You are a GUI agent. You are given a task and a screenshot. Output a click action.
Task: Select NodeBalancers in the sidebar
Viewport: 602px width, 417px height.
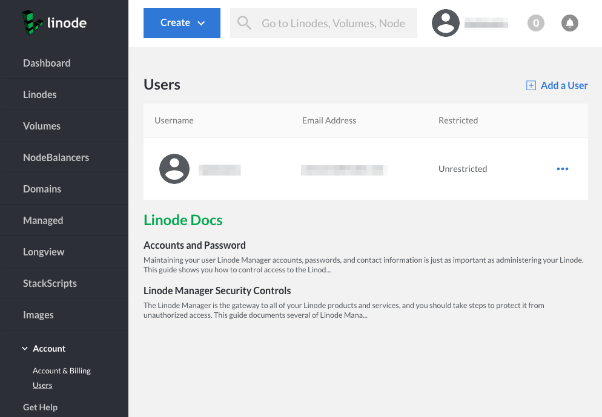pyautogui.click(x=56, y=157)
